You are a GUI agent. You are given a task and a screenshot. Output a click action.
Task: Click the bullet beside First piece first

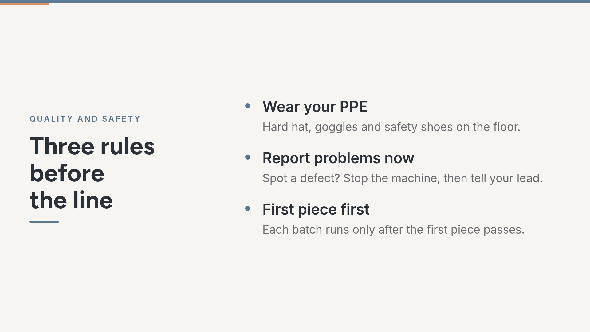(248, 209)
